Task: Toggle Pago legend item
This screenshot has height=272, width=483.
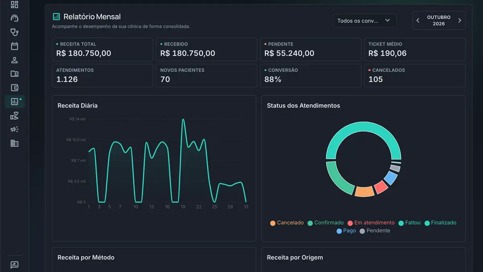Action: 346,231
